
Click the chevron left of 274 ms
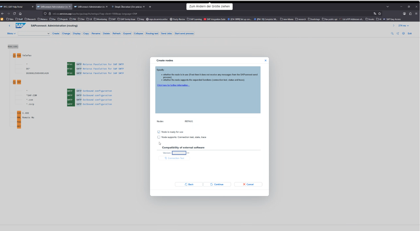(394, 25)
